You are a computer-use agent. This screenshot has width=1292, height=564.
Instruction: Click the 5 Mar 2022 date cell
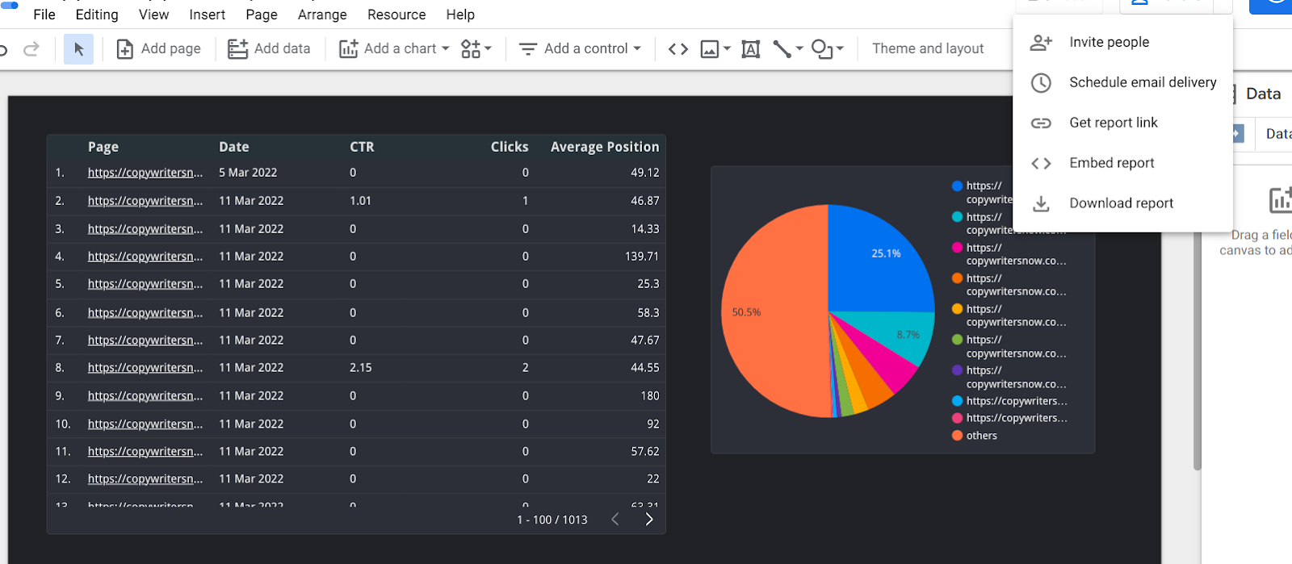coord(248,173)
